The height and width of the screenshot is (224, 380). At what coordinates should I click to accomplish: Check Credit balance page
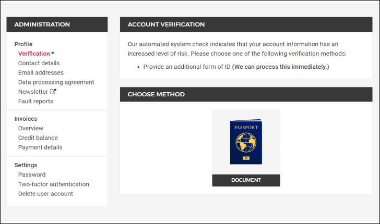38,138
